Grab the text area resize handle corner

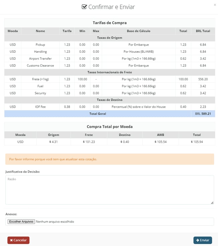(212, 203)
